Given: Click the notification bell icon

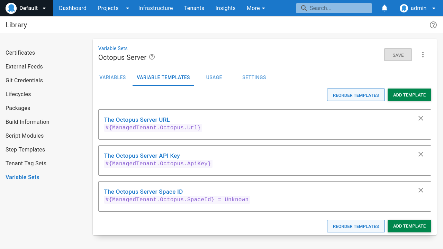Looking at the screenshot, I should click(384, 8).
